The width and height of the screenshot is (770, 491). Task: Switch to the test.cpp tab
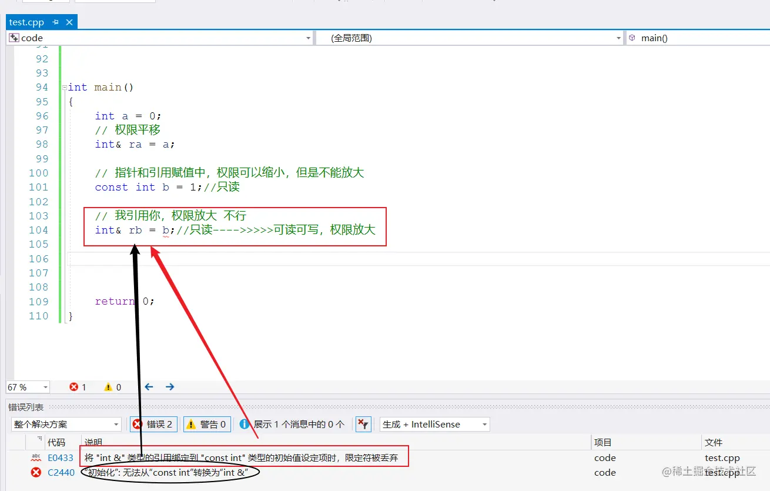[26, 22]
